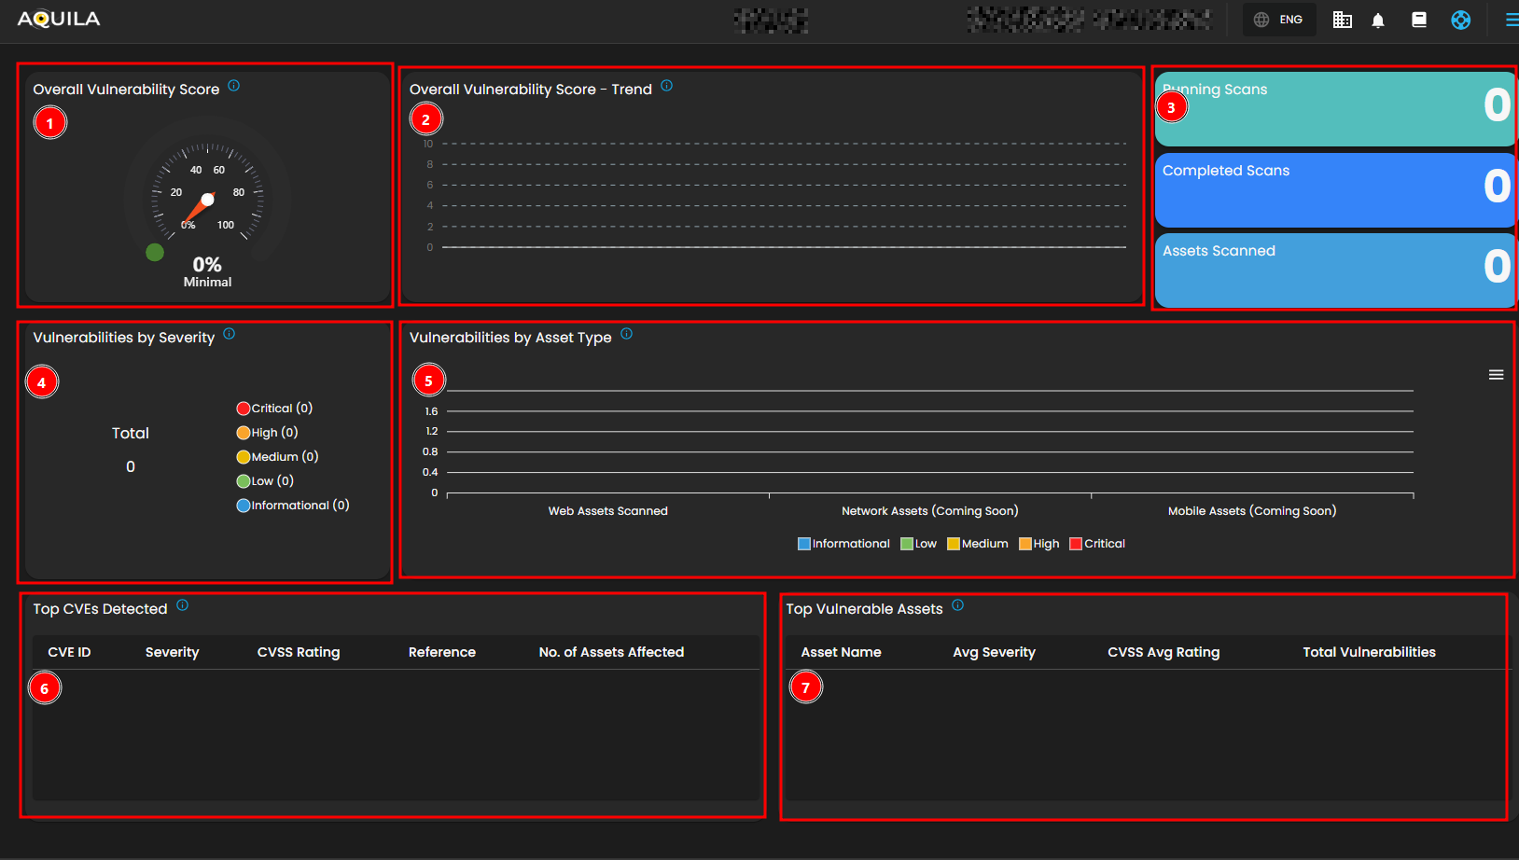Click the Assets Scanned card
This screenshot has width=1519, height=860.
pos(1334,270)
